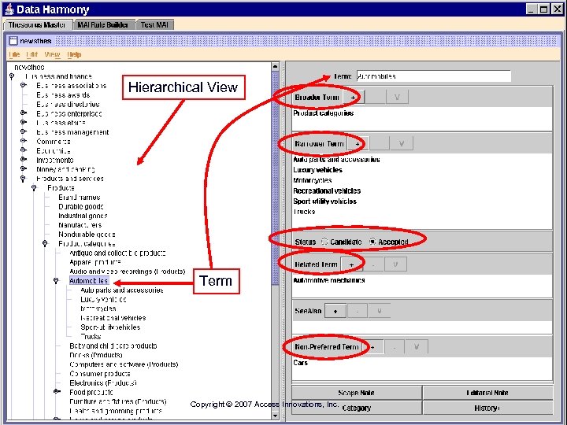Expand the Business management node
Viewport: 567px width, 425px height.
tap(24, 131)
